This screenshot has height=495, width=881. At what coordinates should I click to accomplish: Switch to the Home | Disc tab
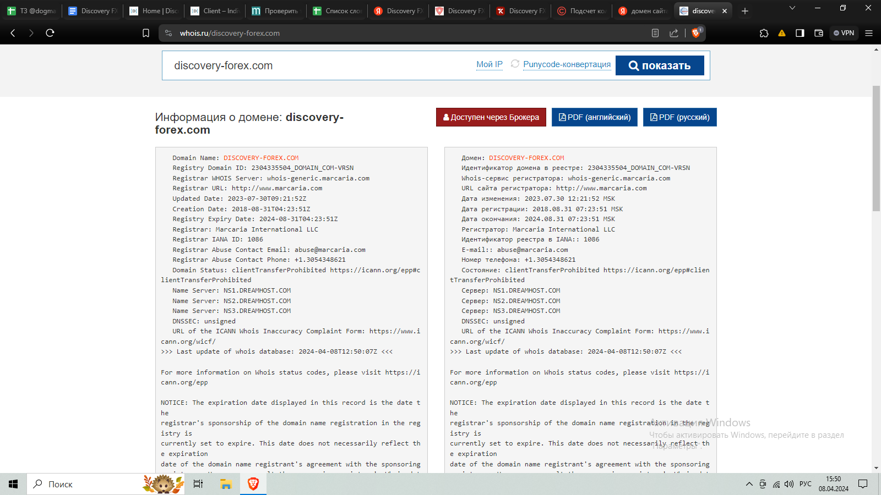[155, 11]
